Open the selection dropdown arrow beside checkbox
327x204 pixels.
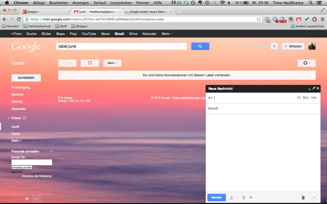coord(70,63)
